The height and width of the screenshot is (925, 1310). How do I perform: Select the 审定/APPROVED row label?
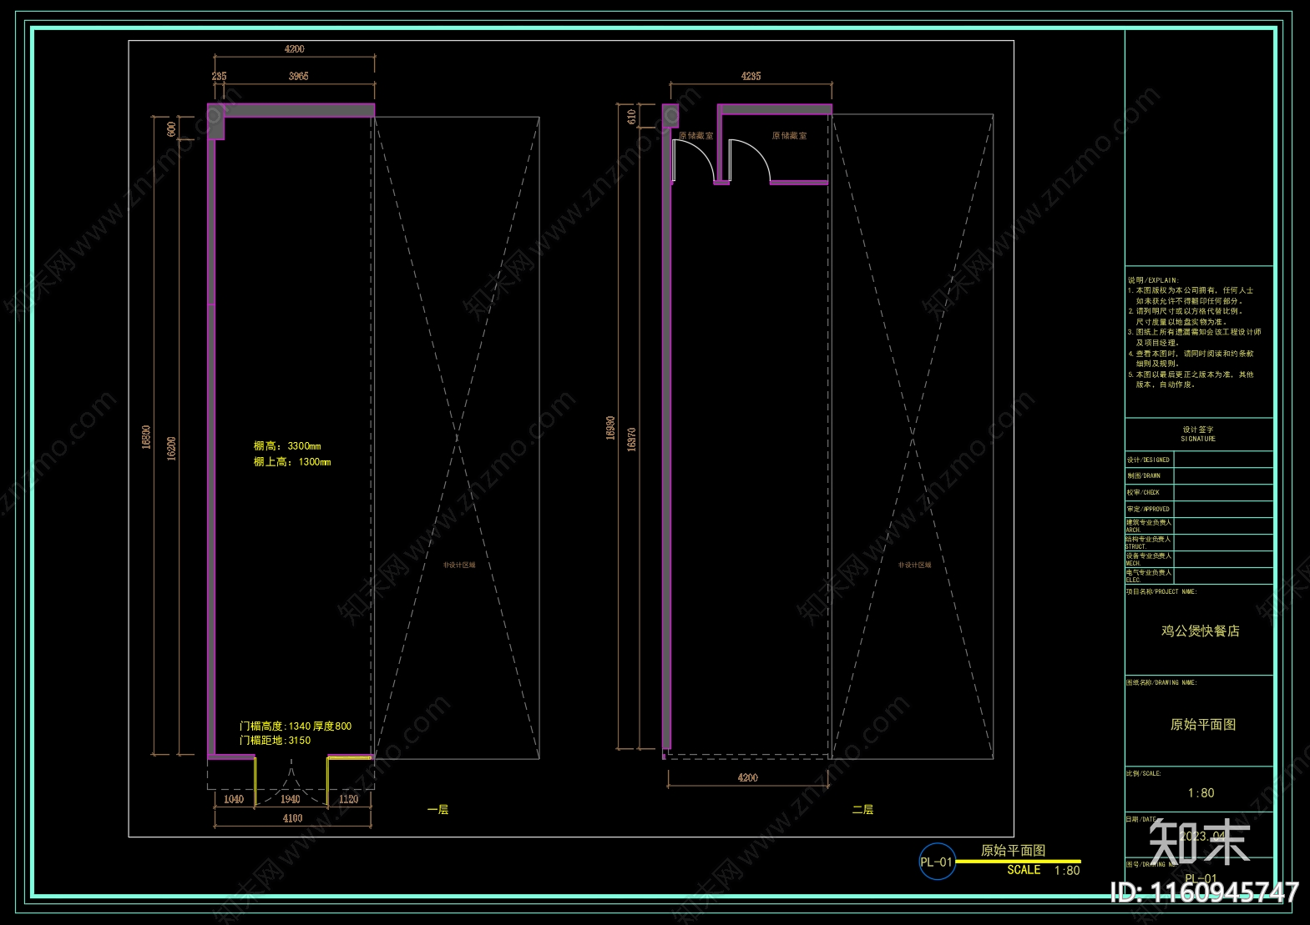[1148, 509]
